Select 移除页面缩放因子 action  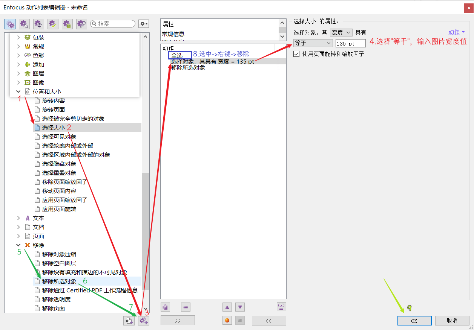coord(65,182)
